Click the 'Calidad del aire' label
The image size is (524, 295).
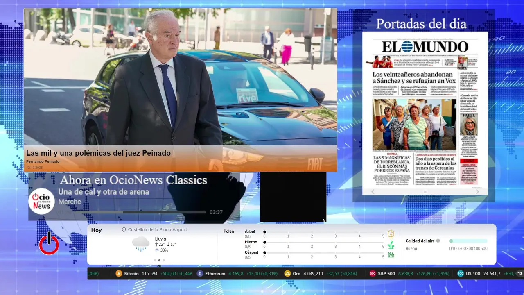coord(420,241)
